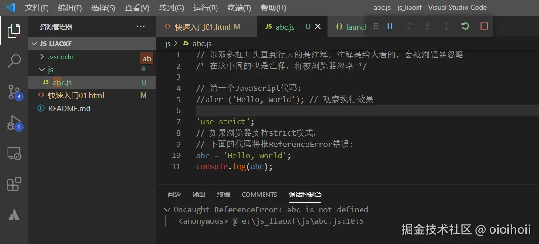Image resolution: width=539 pixels, height=244 pixels.
Task: Open Extensions view icon
Action: pos(14,184)
